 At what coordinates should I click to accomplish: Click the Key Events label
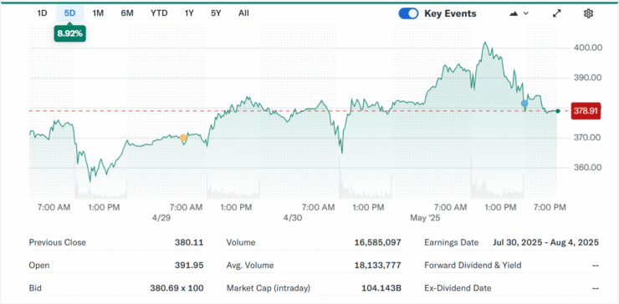coord(450,13)
